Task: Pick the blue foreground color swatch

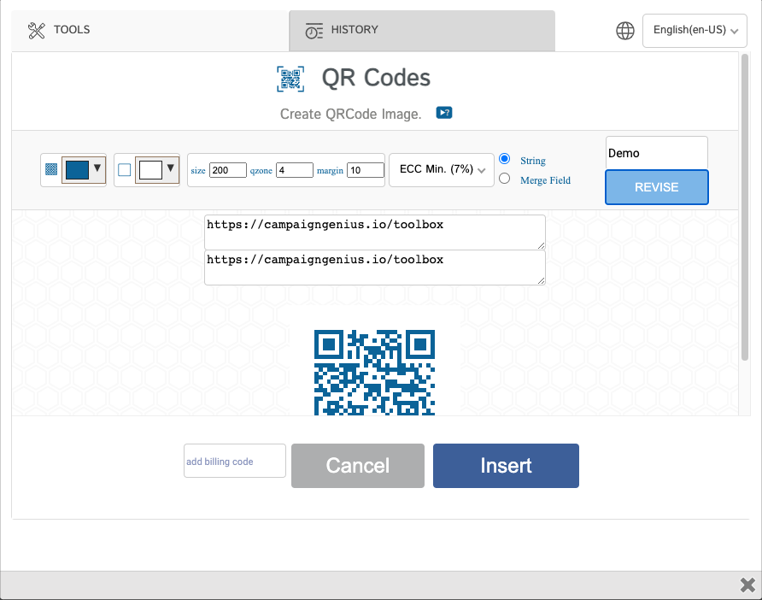Action: (77, 170)
